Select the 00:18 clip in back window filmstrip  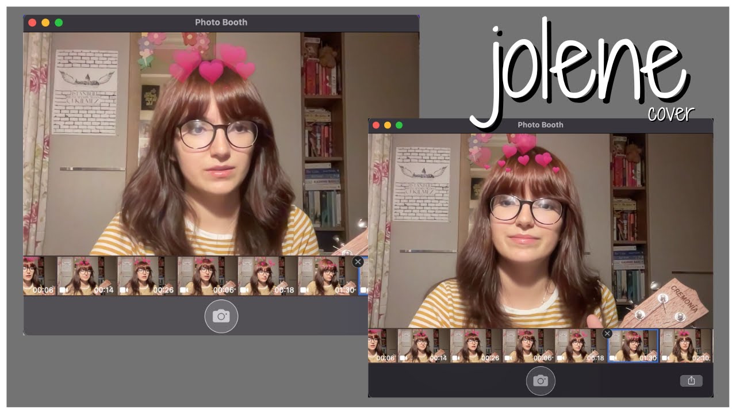click(267, 276)
